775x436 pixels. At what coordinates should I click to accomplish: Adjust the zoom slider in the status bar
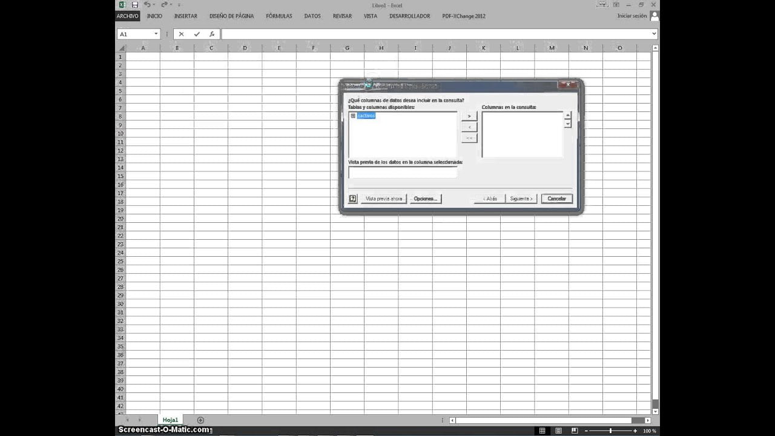point(612,431)
